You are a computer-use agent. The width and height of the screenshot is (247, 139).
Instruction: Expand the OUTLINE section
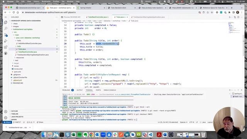15,111
